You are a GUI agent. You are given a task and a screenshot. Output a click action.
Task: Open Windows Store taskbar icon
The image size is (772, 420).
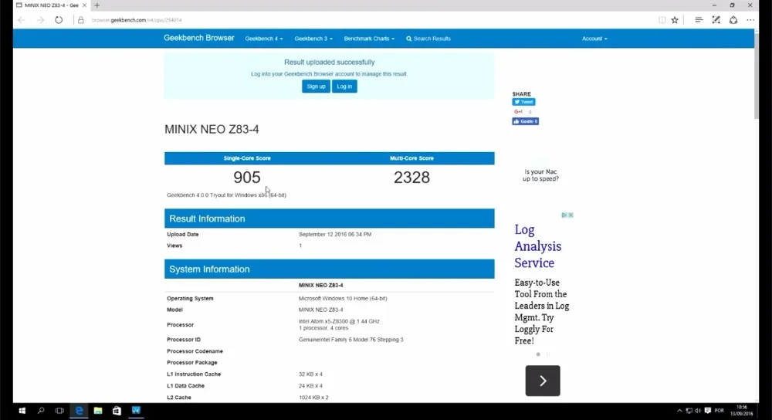tap(117, 411)
